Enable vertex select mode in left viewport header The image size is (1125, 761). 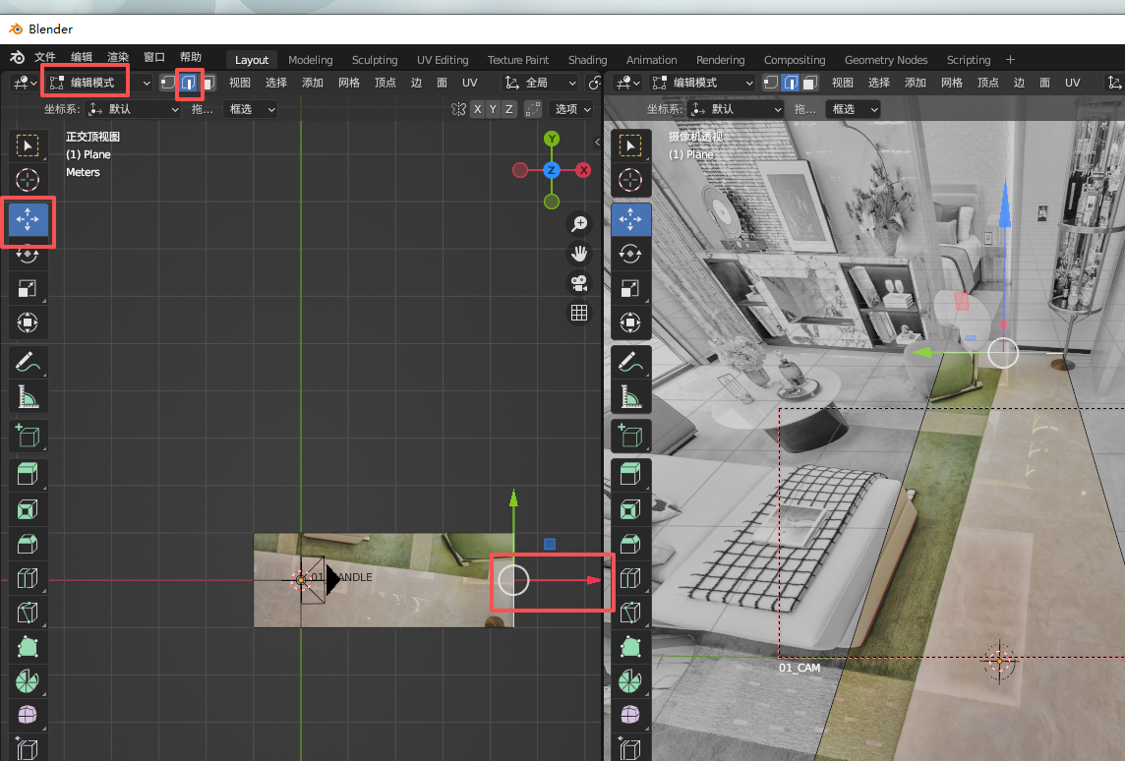pyautogui.click(x=168, y=83)
